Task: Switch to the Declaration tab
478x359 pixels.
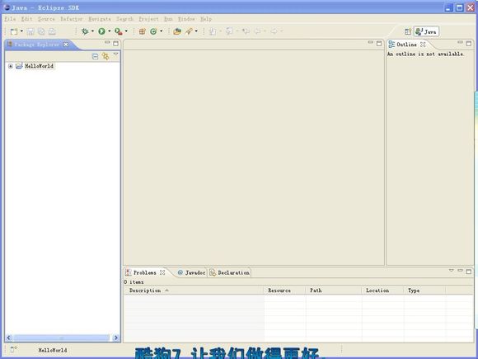Action: coord(230,272)
